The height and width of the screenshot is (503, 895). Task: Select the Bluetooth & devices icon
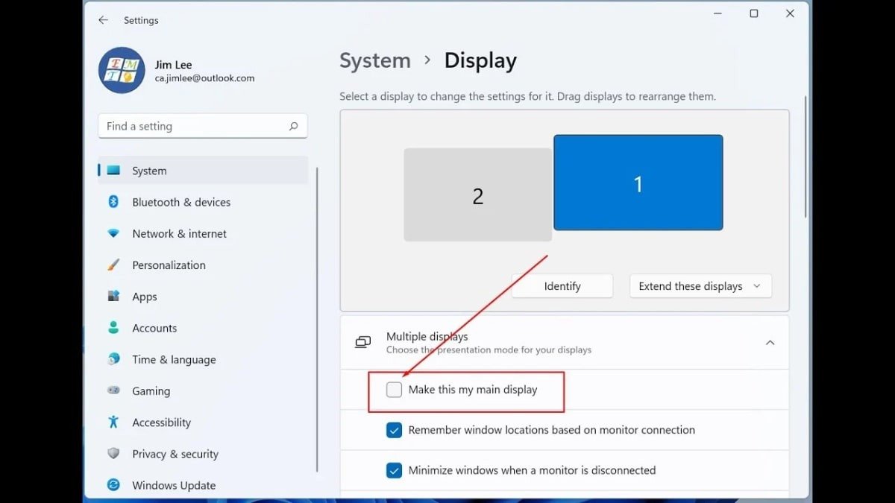click(x=113, y=202)
